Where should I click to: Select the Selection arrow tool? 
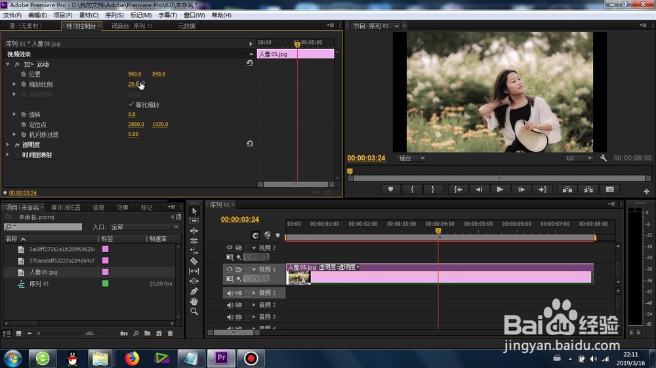194,211
